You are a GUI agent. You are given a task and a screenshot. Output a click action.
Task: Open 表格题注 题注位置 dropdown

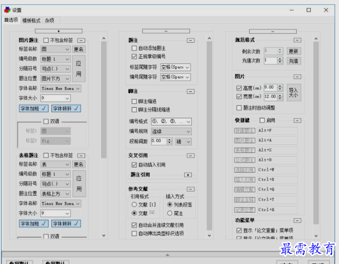coord(56,194)
